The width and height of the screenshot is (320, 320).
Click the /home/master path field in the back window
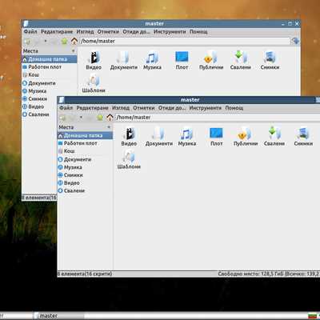click(x=184, y=41)
